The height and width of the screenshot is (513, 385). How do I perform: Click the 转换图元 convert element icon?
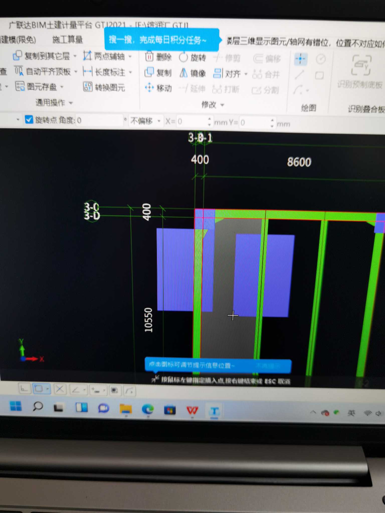point(87,87)
